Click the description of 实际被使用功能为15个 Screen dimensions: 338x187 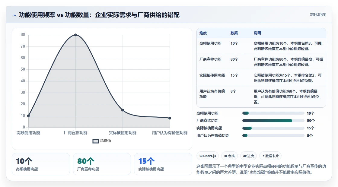[x=288, y=78]
